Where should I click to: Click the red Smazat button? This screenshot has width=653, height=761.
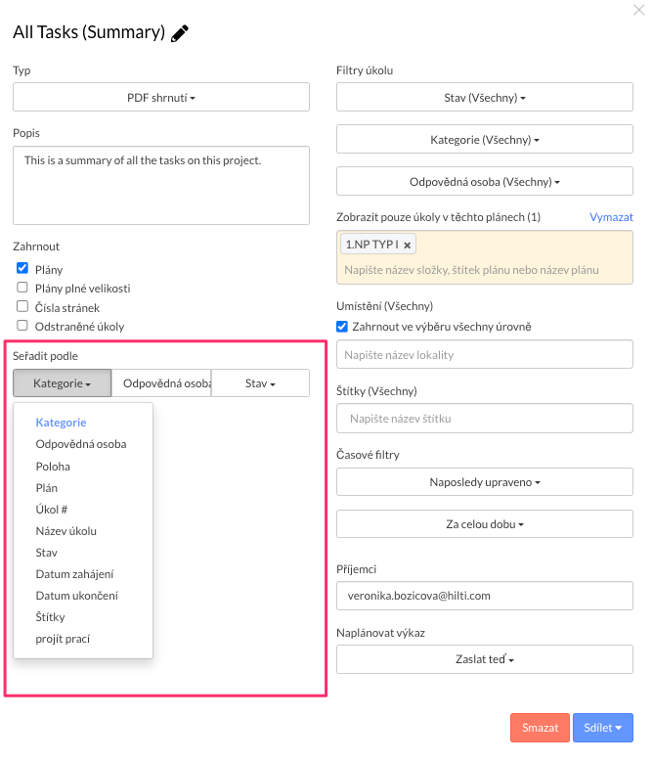[x=540, y=728]
